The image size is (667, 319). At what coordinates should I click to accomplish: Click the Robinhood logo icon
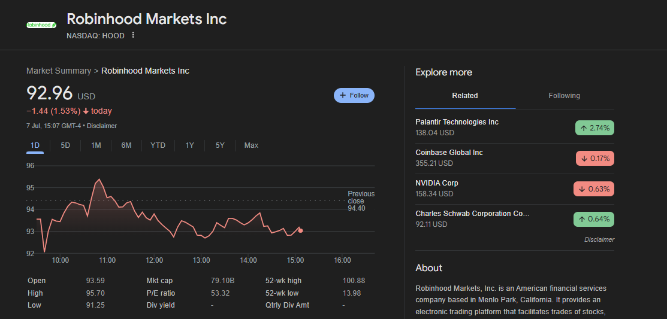pyautogui.click(x=41, y=25)
